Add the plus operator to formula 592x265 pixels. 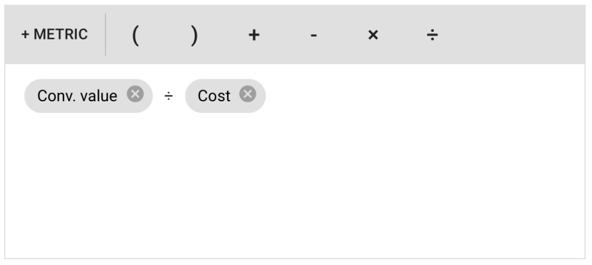[x=254, y=35]
